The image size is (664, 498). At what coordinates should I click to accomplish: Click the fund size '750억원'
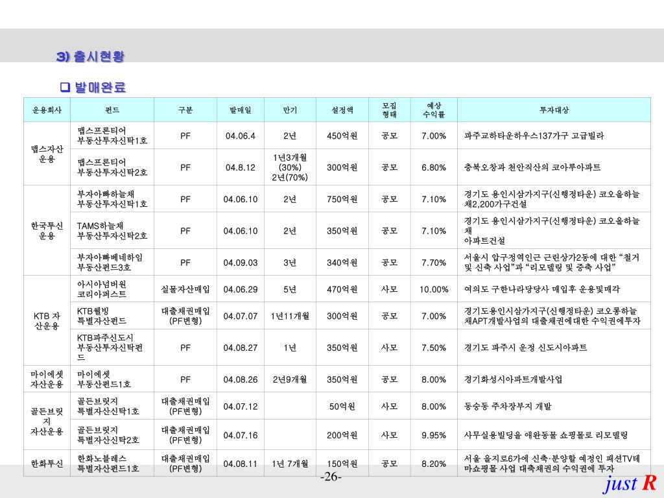[342, 200]
